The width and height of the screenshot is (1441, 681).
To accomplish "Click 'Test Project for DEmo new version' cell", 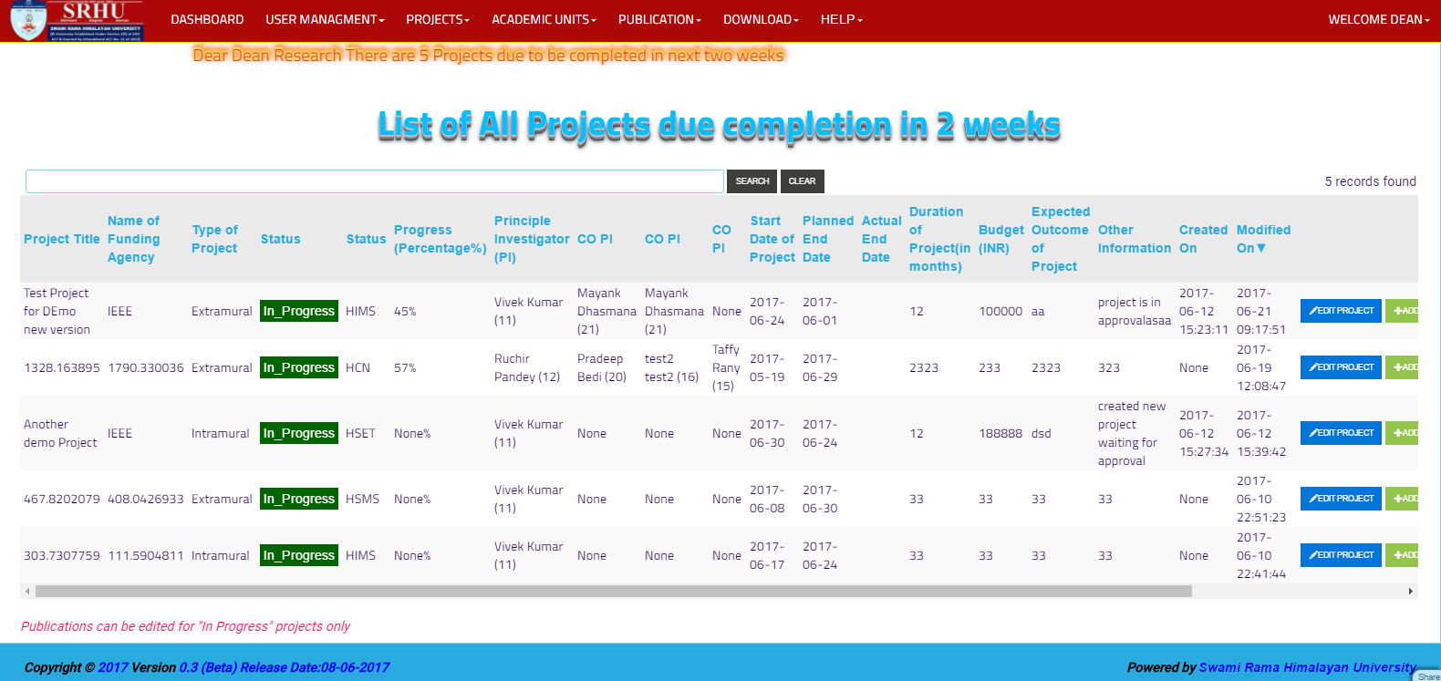I will click(57, 311).
